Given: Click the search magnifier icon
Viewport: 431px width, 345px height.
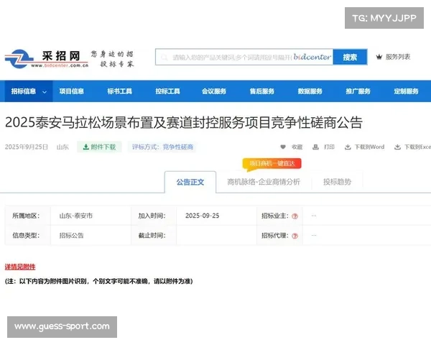Looking at the screenshot, I should pyautogui.click(x=164, y=57).
